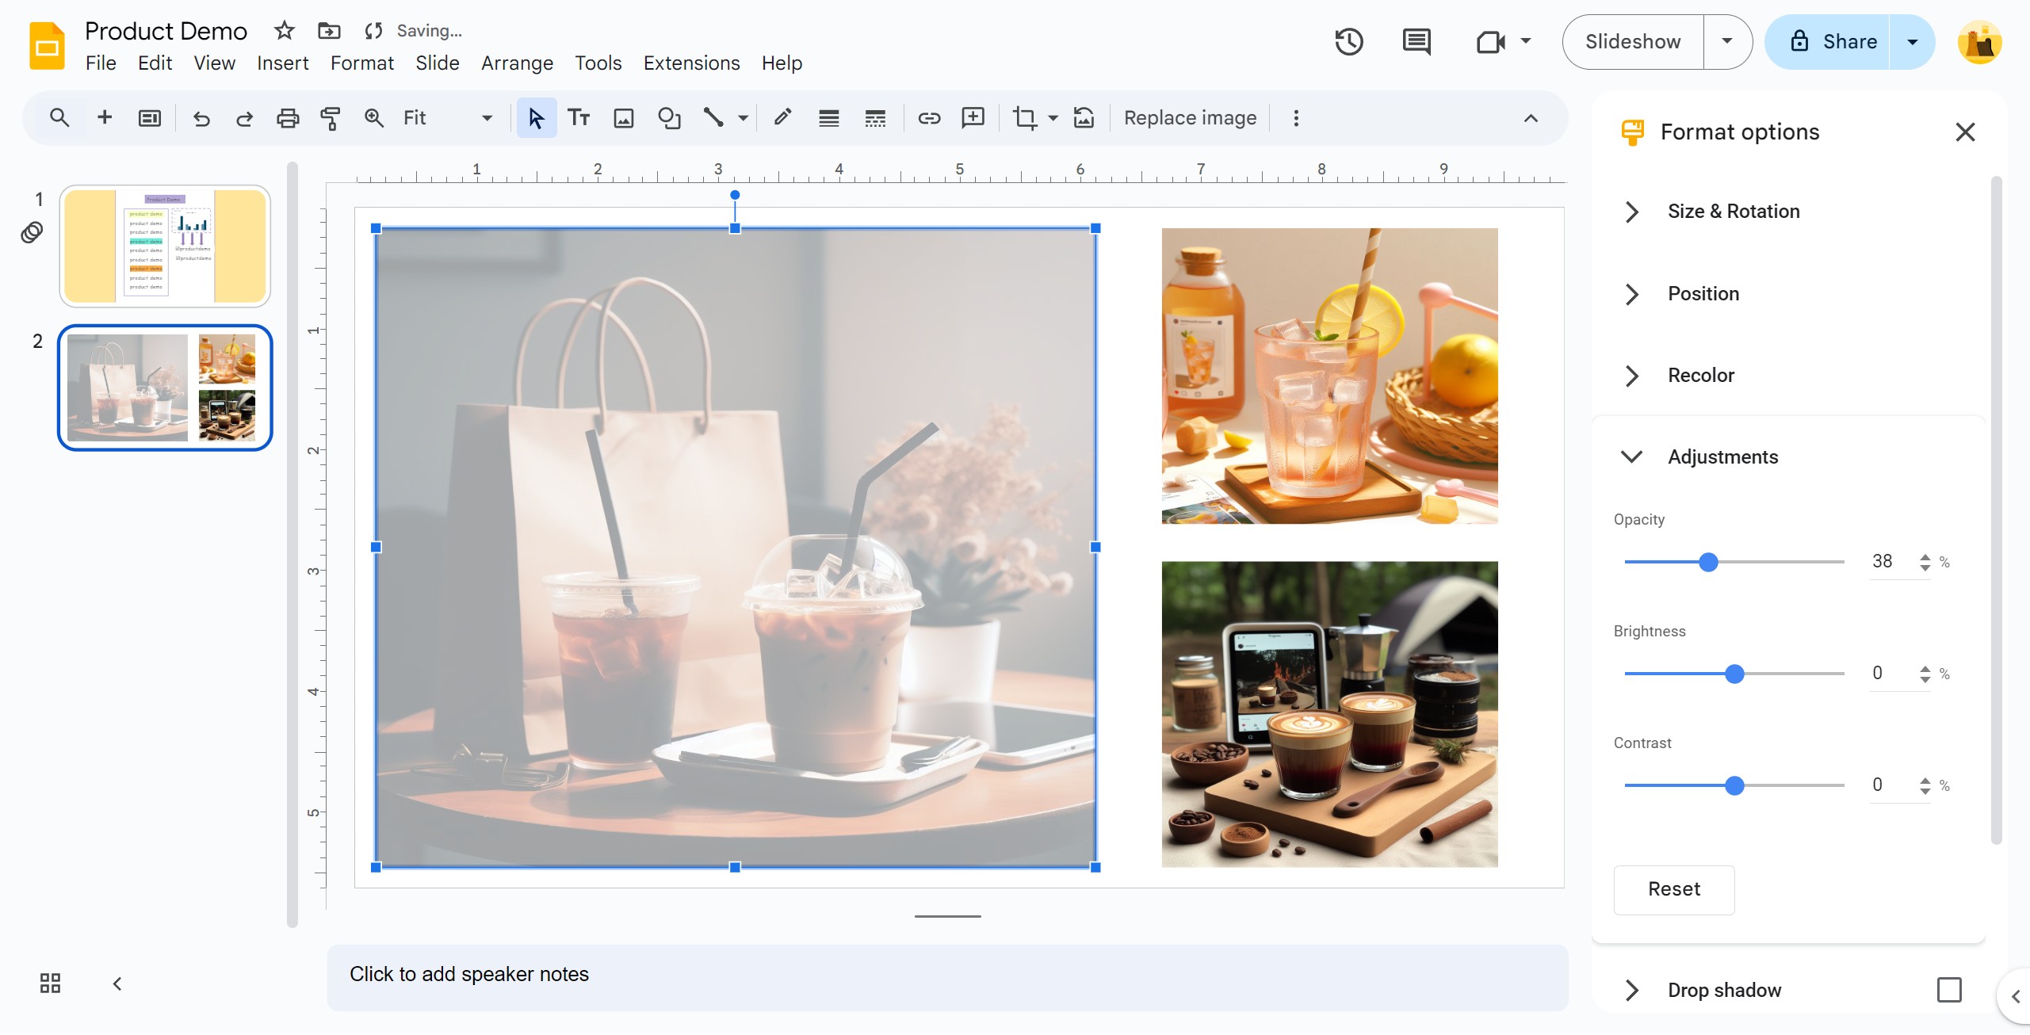Click the Share button
The image size is (2030, 1035).
coord(1828,41)
